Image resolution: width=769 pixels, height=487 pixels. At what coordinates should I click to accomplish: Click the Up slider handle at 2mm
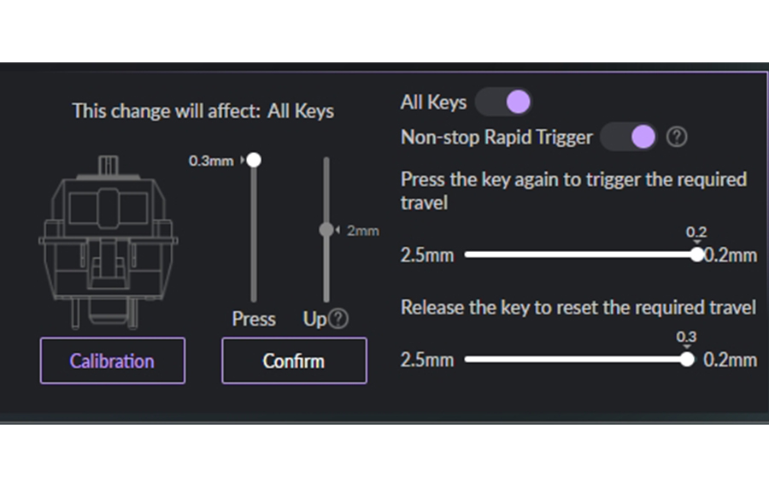coord(326,230)
